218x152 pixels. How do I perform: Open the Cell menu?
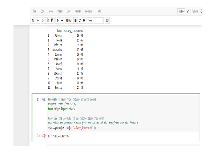(x=68, y=11)
